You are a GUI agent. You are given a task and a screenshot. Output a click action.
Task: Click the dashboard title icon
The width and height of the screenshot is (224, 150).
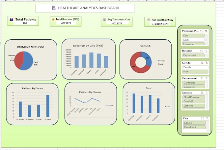pos(54,8)
